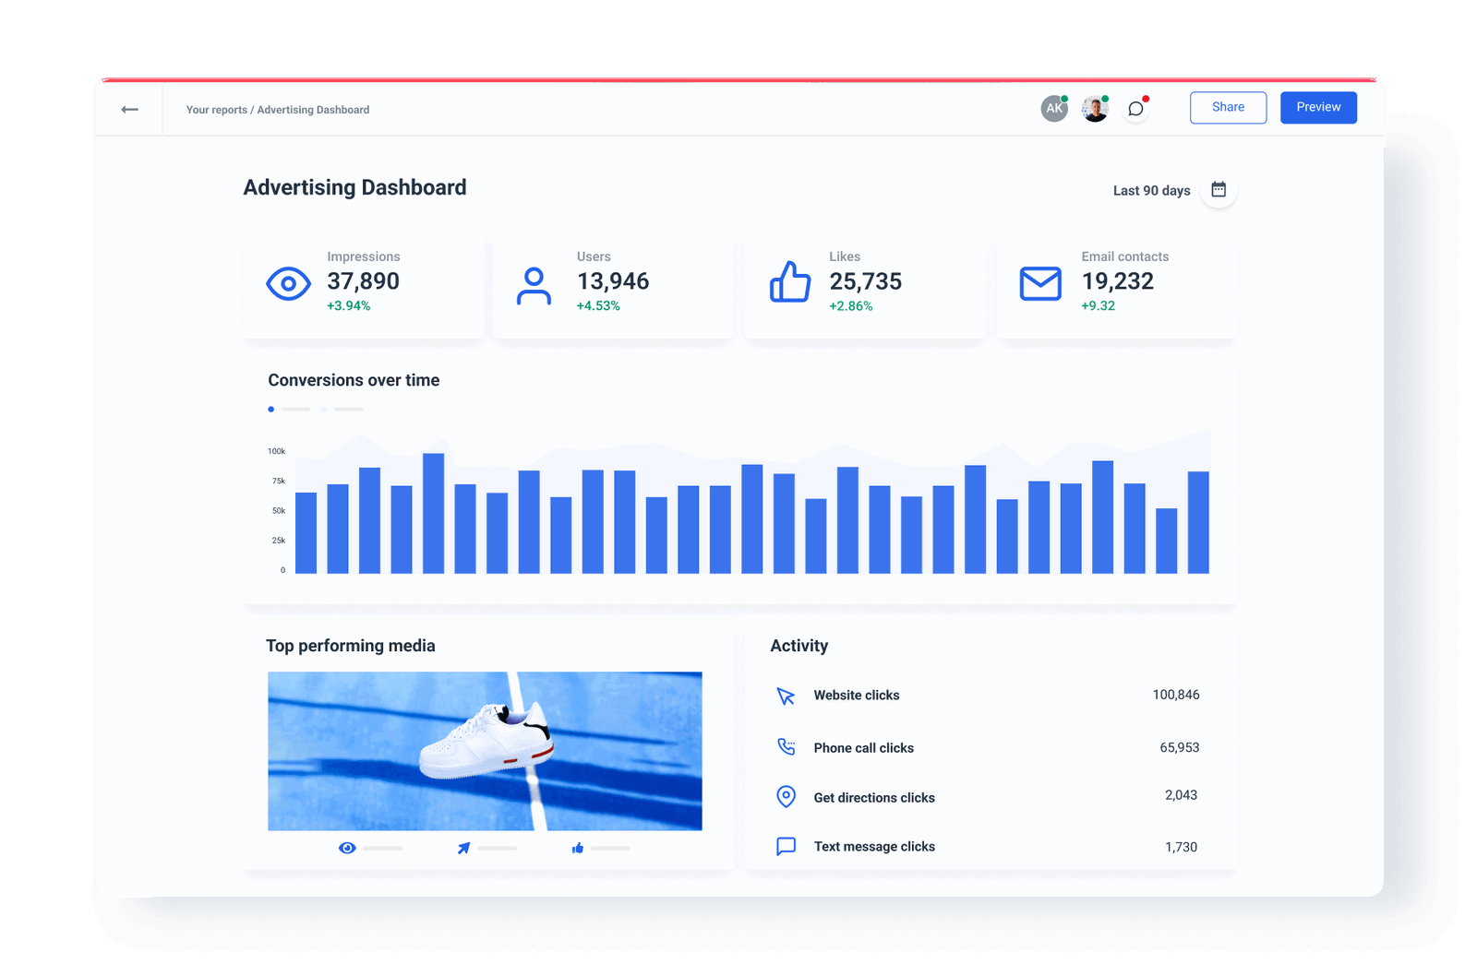The image size is (1477, 976).
Task: Click the Preview button
Action: tap(1318, 107)
